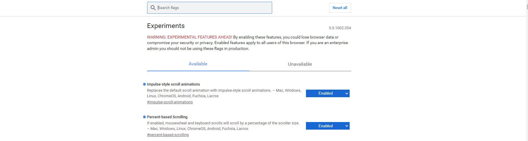Open Impulse-style scroll animations Enabled dropdown
Image resolution: width=528 pixels, height=141 pixels.
click(x=328, y=93)
